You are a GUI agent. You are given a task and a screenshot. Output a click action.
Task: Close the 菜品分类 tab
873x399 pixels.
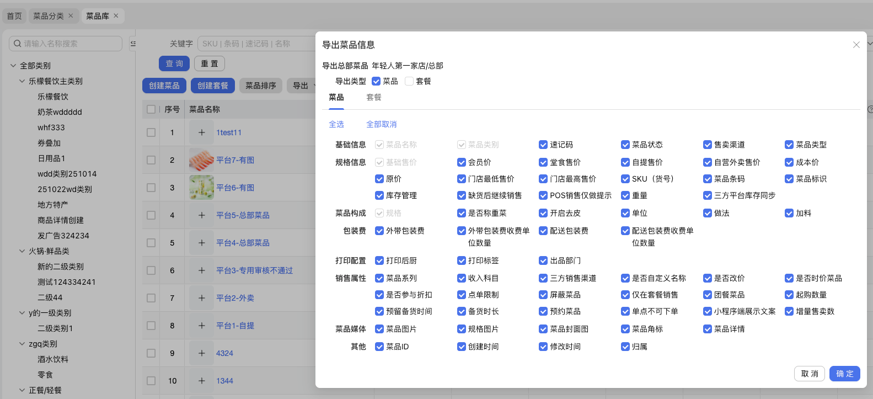pyautogui.click(x=71, y=16)
